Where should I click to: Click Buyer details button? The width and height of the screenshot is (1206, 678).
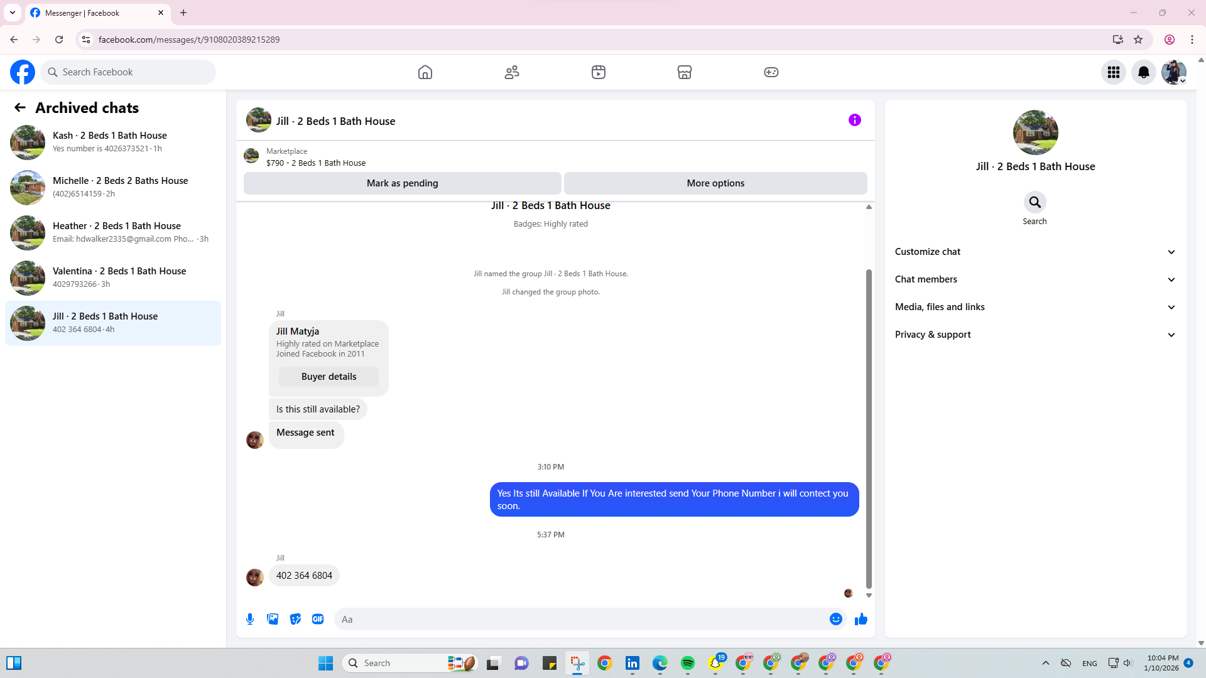(329, 377)
